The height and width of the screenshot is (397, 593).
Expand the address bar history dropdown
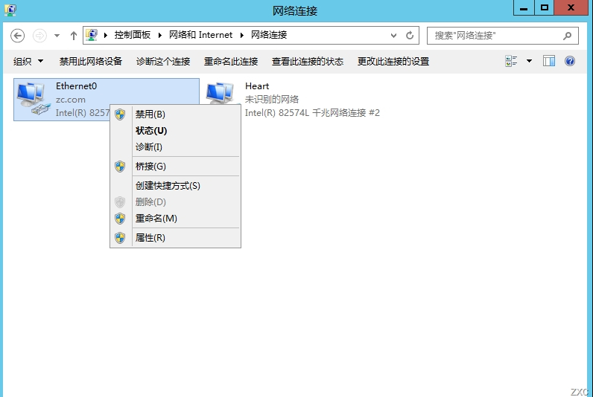click(393, 36)
